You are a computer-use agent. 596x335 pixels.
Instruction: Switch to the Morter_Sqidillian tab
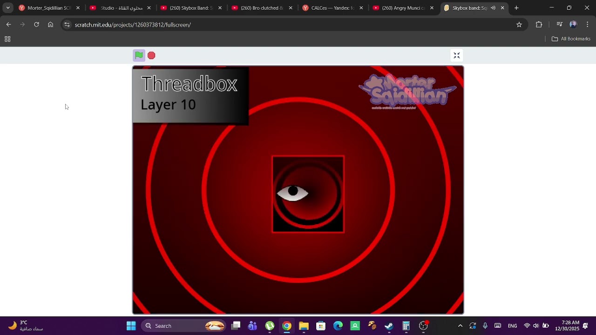click(x=49, y=8)
